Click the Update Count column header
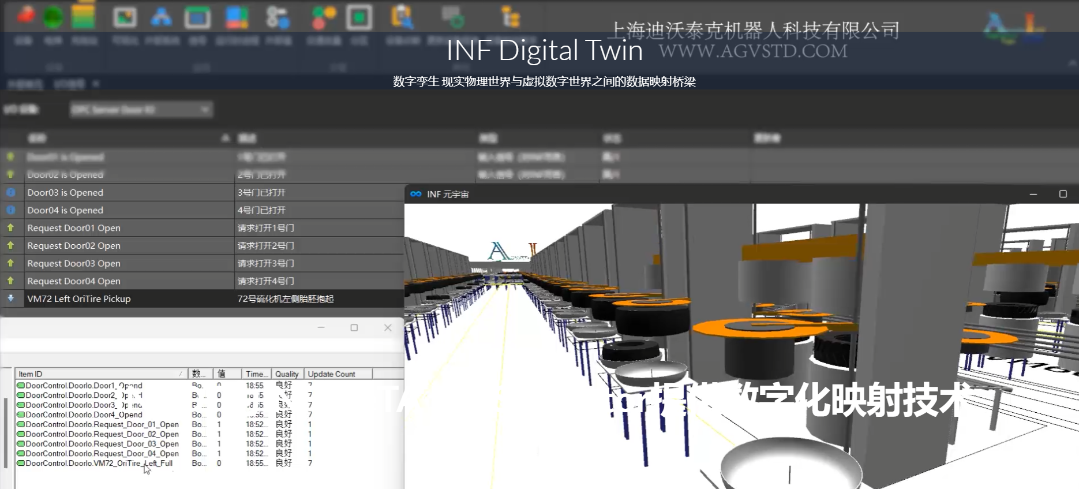 [x=331, y=374]
